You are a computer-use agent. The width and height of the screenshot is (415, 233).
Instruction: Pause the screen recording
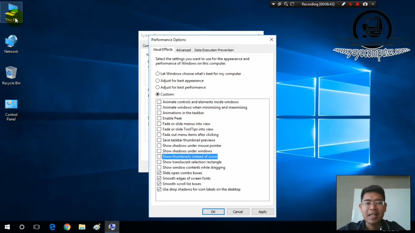pos(350,4)
